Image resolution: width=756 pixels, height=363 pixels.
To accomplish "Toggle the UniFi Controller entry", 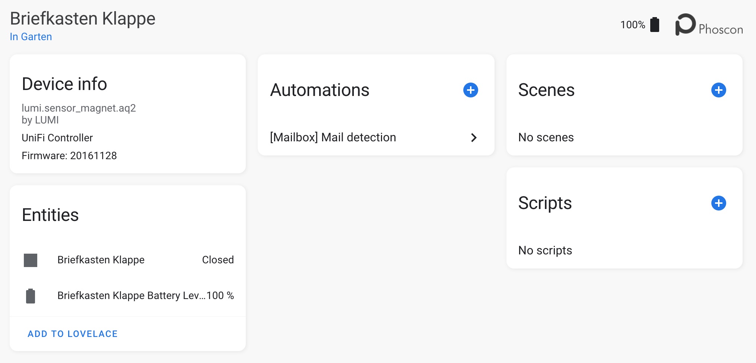I will (x=57, y=138).
